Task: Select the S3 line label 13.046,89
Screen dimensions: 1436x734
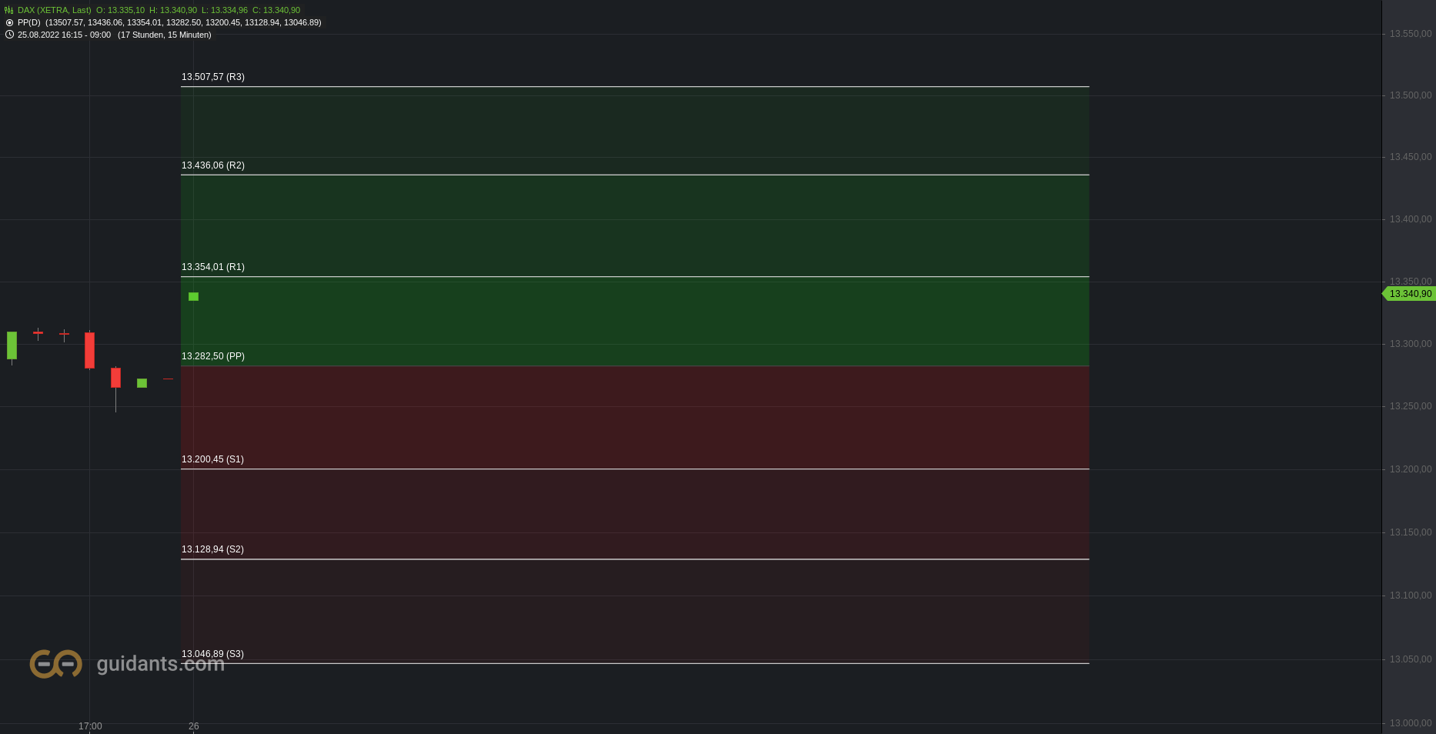Action: point(212,654)
